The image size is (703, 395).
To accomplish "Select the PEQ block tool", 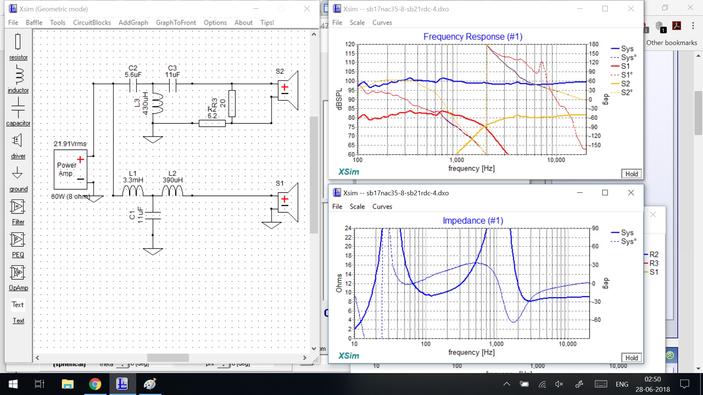I will tap(18, 245).
